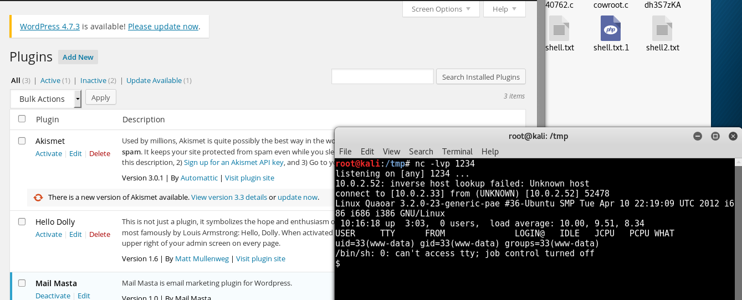Image resolution: width=742 pixels, height=300 pixels.
Task: Filter plugins by Inactive
Action: point(93,80)
